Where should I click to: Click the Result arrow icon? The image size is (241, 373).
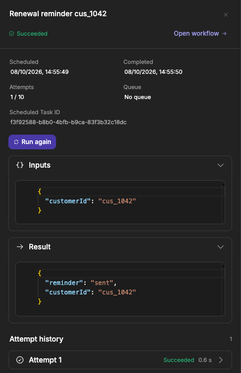(20, 247)
